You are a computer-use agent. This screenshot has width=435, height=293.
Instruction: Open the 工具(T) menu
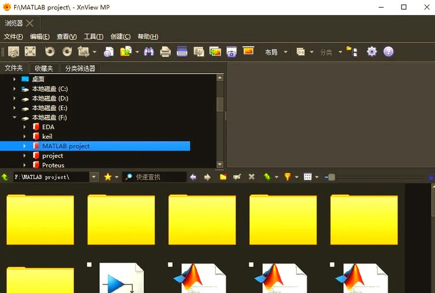(x=93, y=36)
